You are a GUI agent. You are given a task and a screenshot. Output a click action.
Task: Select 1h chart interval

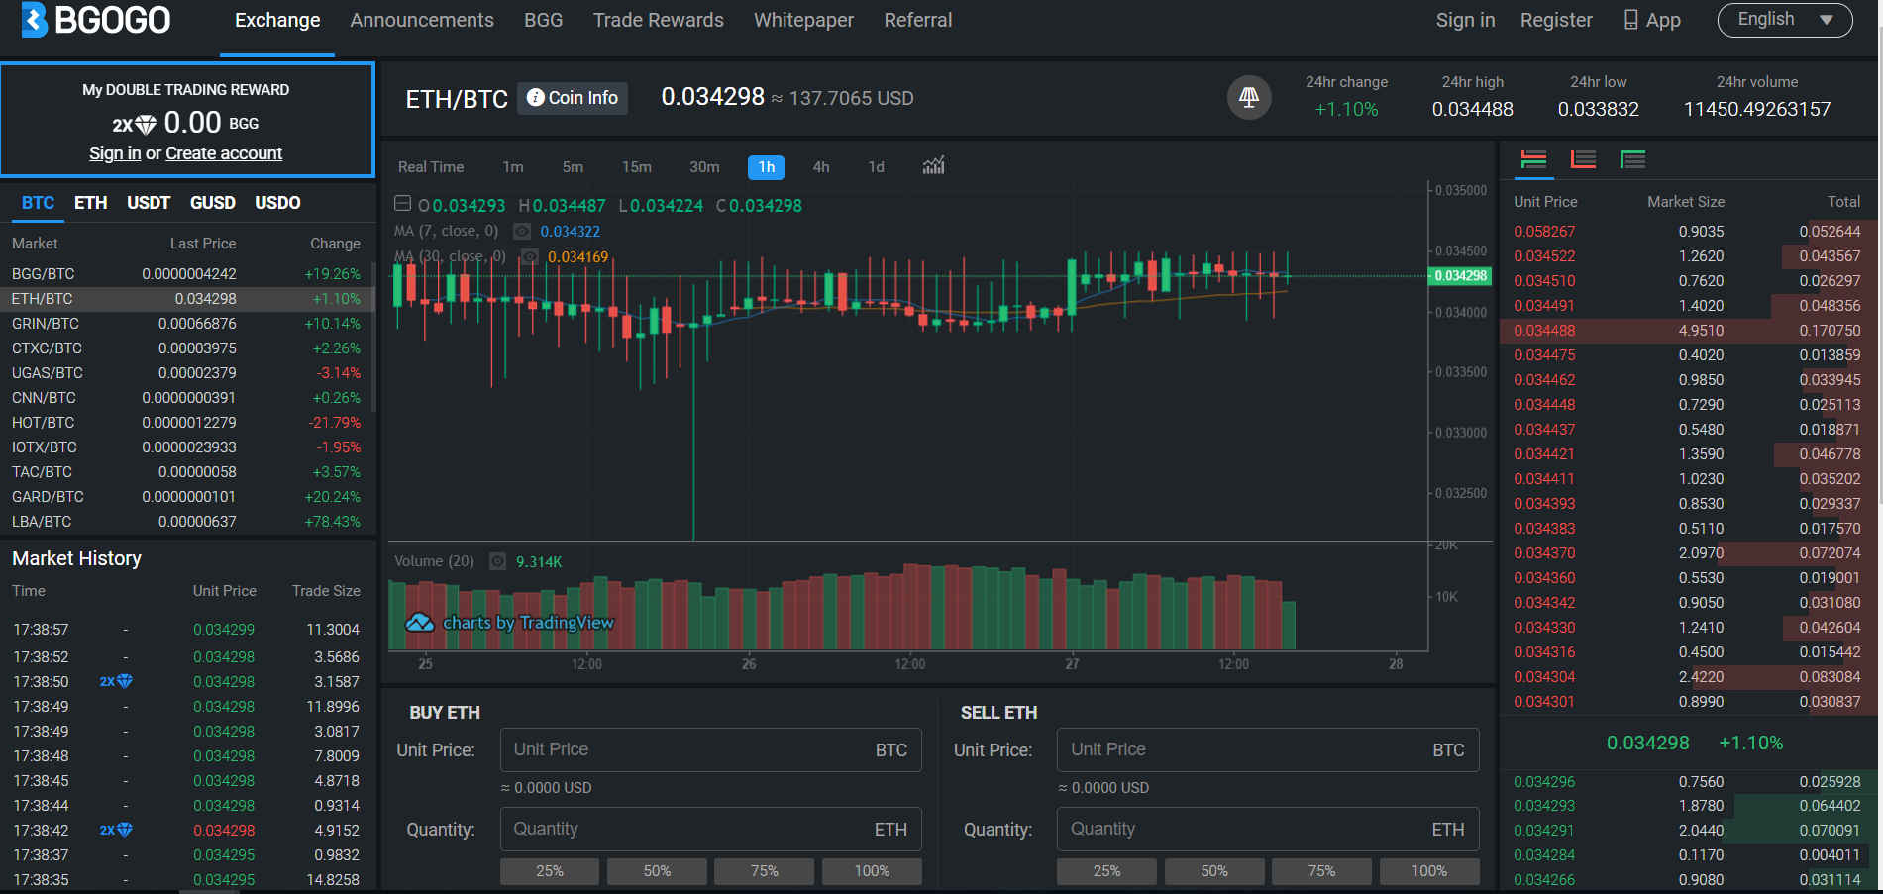767,167
